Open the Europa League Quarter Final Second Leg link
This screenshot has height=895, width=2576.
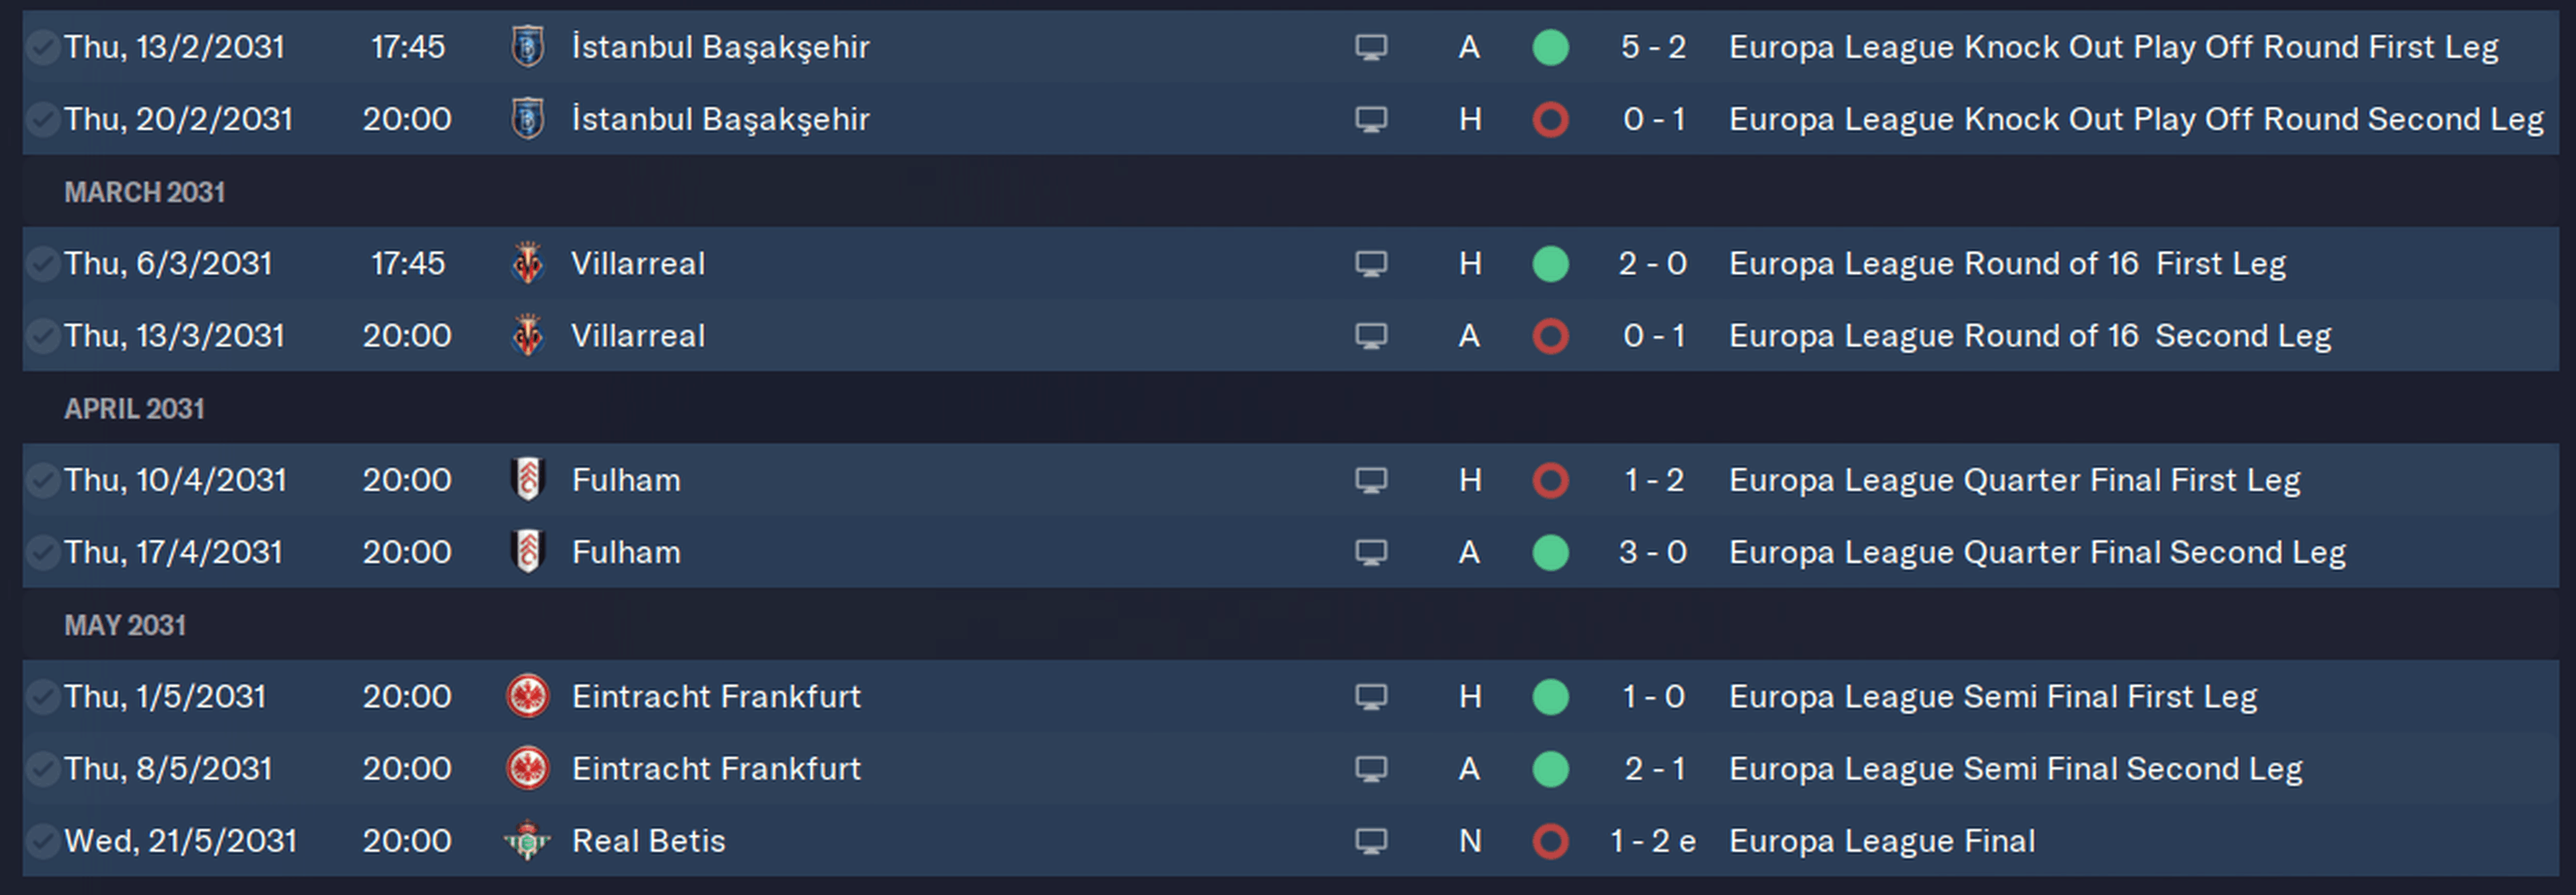2037,552
